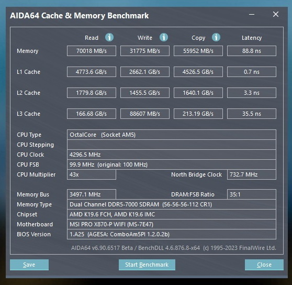Select L1 Cache copy 4526.5 GB/s

coord(198,72)
